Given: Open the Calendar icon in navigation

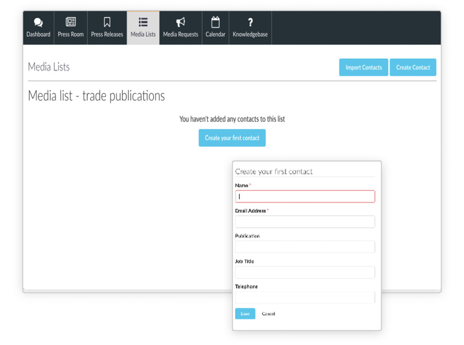Looking at the screenshot, I should click(215, 22).
